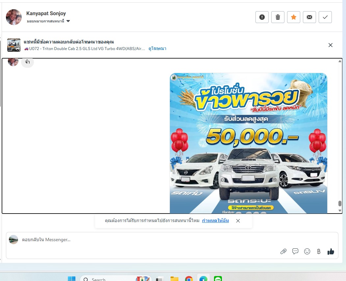The height and width of the screenshot is (281, 346).
Task: Mark conversation as spam icon
Action: click(262, 17)
